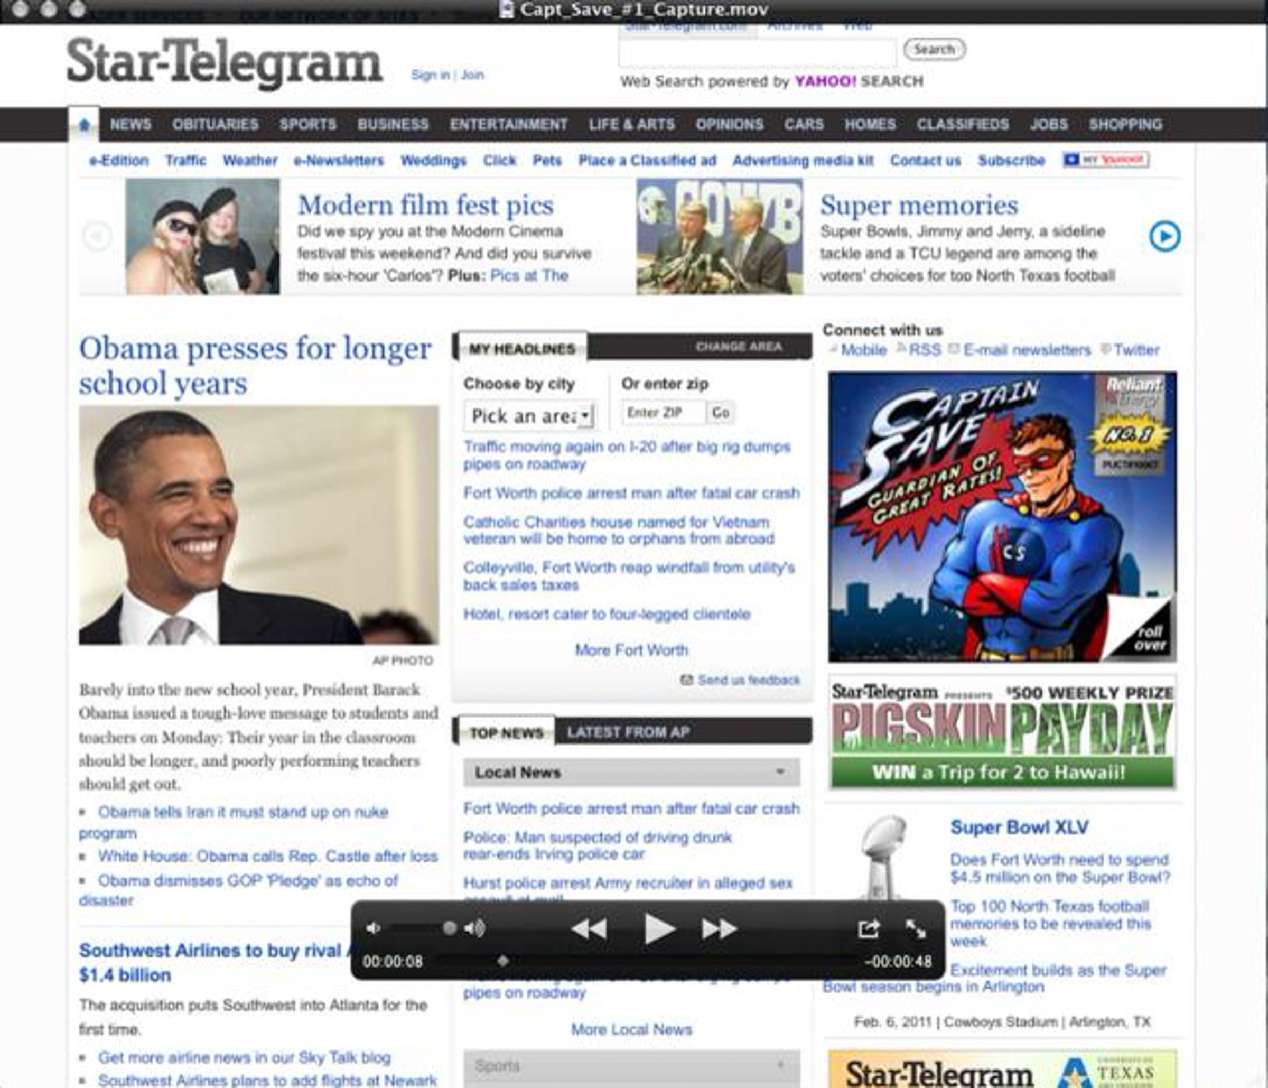
Task: Switch to the MY HEADLINES tab
Action: coord(522,348)
